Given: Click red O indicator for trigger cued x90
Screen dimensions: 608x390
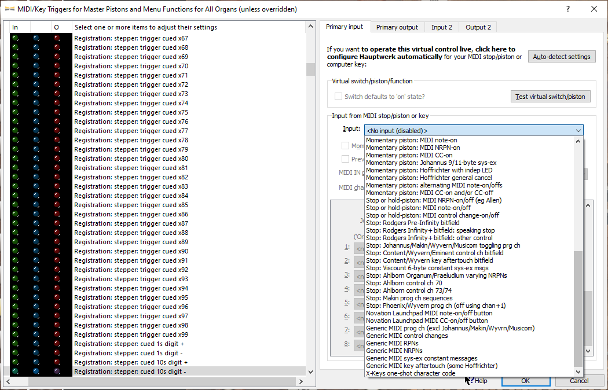Looking at the screenshot, I should pyautogui.click(x=57, y=251).
